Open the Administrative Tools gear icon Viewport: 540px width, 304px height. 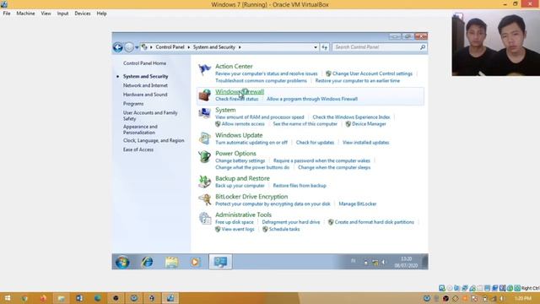pyautogui.click(x=204, y=218)
